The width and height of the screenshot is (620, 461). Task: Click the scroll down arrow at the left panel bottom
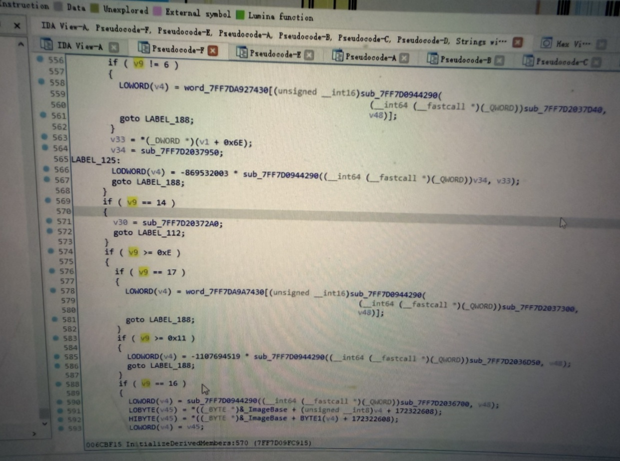tap(44, 424)
